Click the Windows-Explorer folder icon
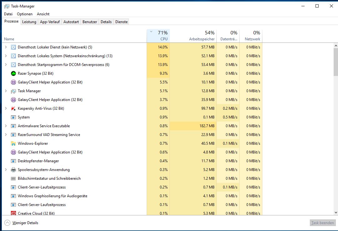338x231 pixels. tap(13, 143)
